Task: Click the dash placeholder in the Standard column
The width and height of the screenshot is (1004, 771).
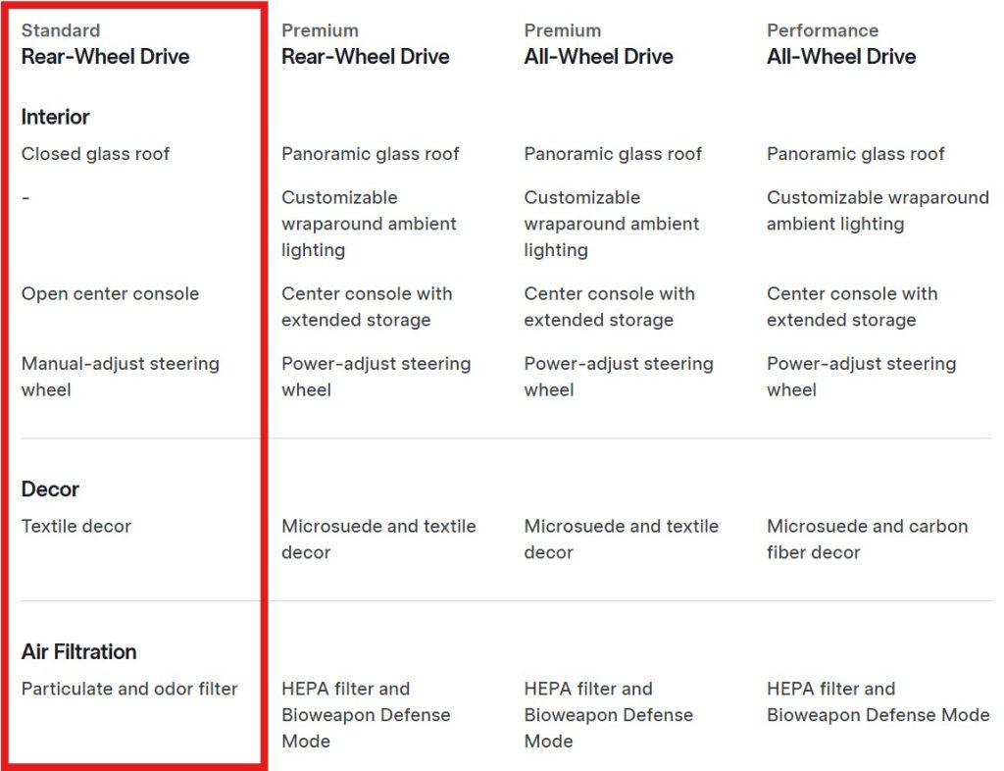Action: coord(25,197)
